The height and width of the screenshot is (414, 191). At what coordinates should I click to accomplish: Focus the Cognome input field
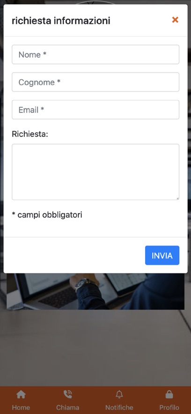(95, 82)
